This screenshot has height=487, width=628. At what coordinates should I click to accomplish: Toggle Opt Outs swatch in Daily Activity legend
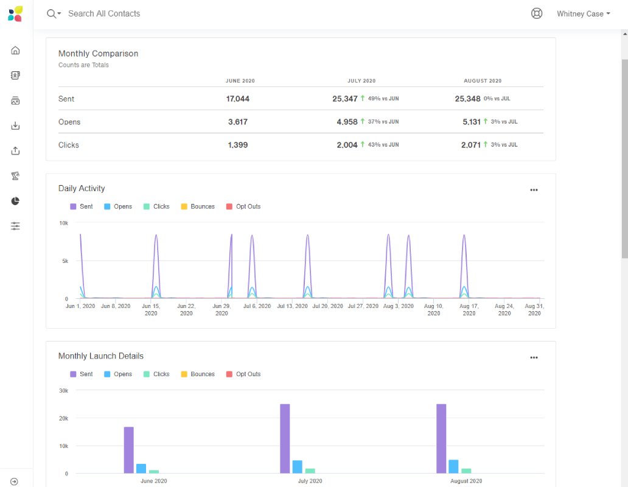pos(229,206)
